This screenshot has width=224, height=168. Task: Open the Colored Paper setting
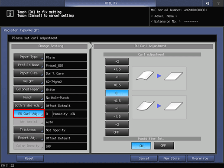[x=29, y=89]
